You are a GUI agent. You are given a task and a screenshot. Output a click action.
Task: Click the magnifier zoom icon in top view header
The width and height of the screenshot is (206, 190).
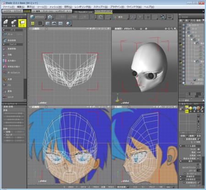[x=105, y=29]
